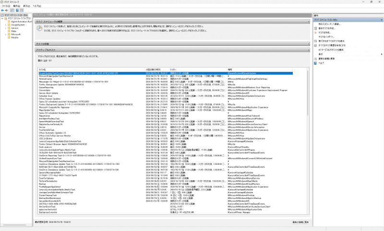Viewport: 384px width, 231px height.
Task: Click the running tasks display icon
Action: (315, 41)
